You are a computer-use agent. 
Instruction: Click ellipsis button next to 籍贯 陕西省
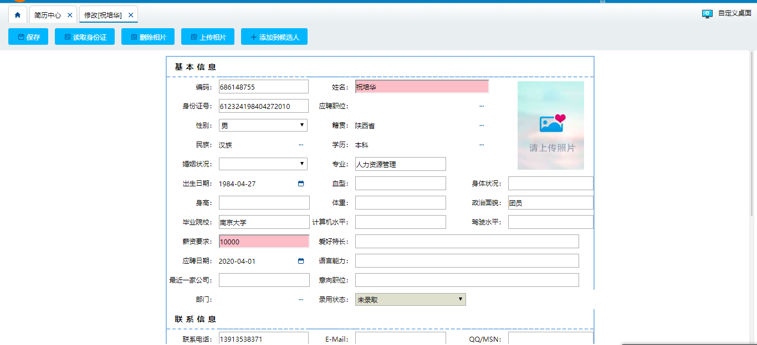[482, 126]
